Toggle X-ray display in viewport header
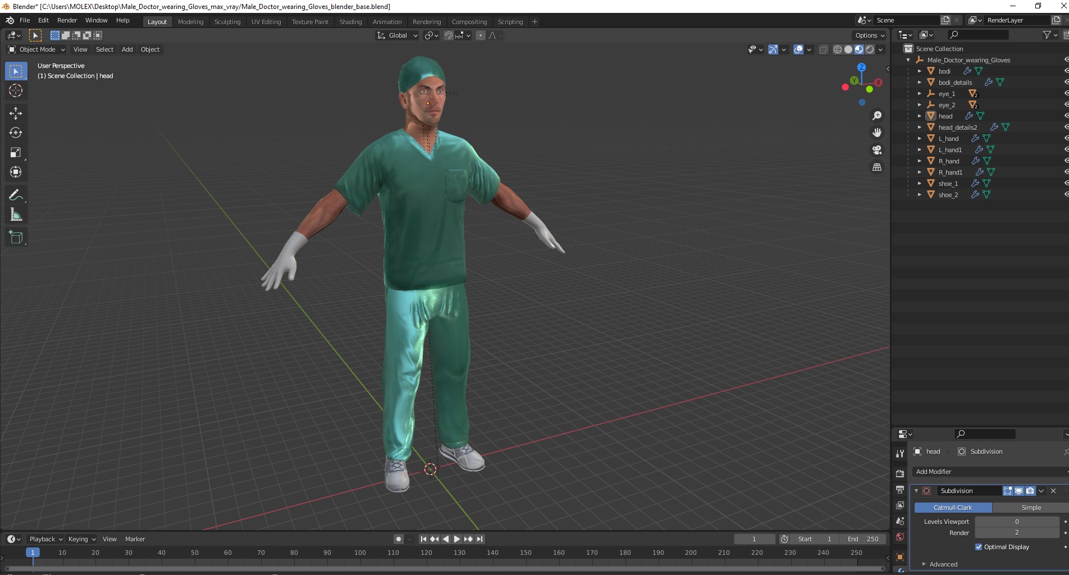 click(824, 49)
